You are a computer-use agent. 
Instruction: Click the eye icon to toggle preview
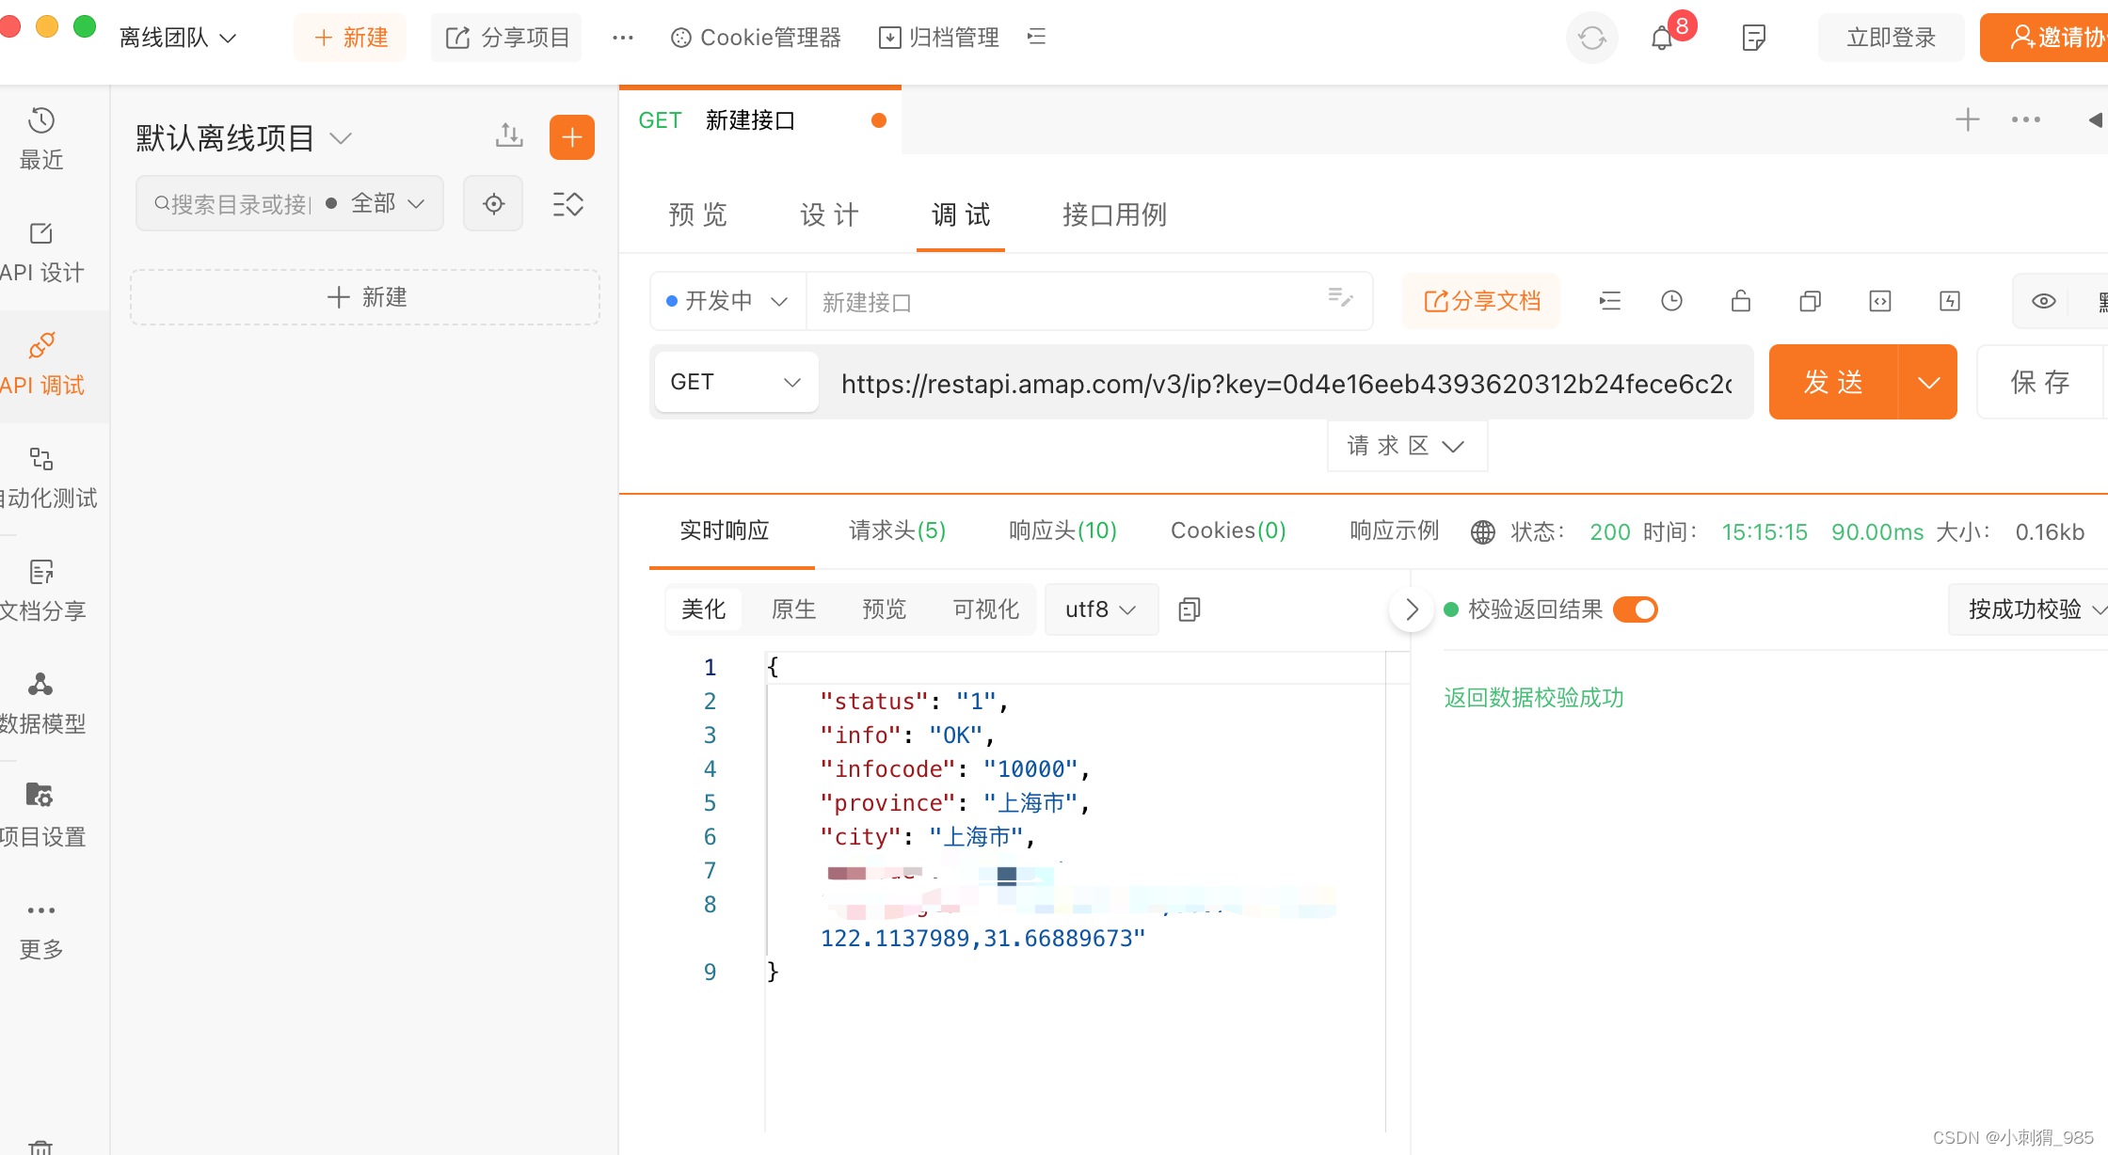pos(2042,301)
